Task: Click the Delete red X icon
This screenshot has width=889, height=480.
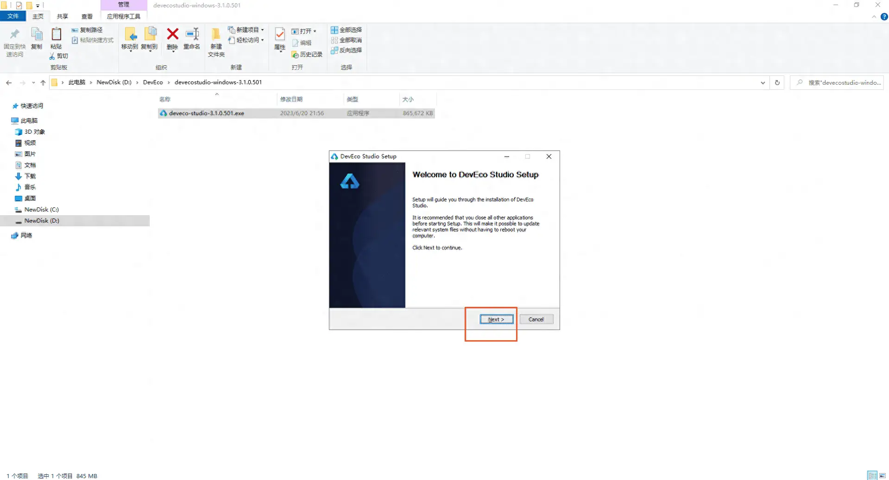Action: pos(172,35)
